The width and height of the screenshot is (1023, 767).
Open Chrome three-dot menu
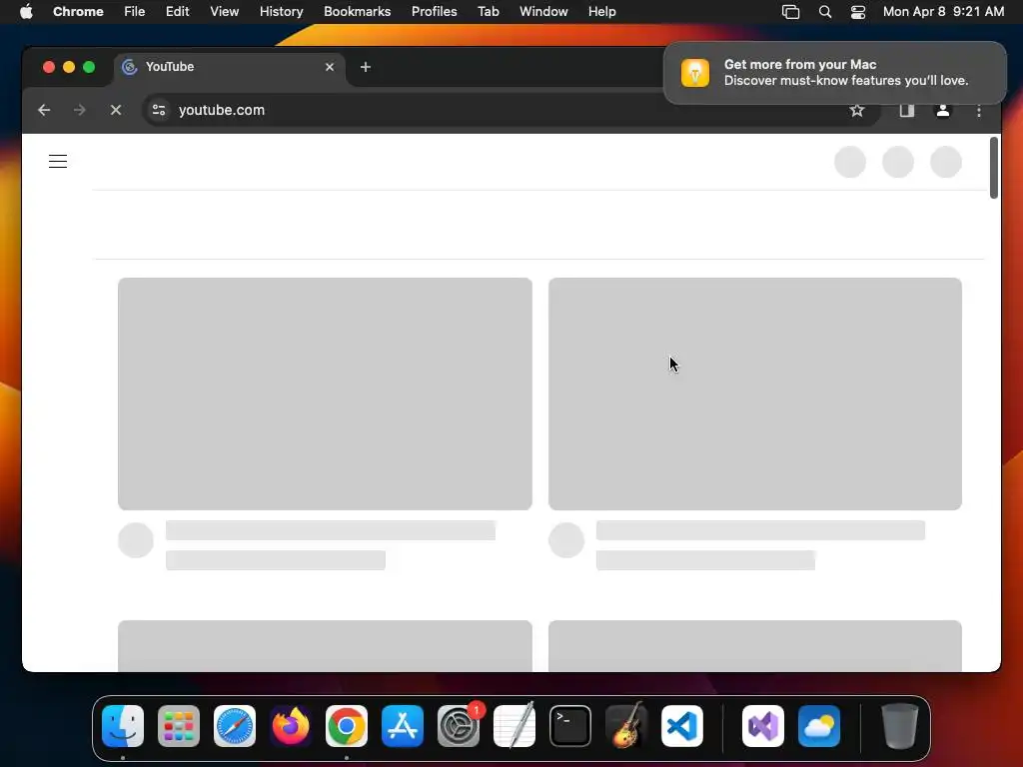pyautogui.click(x=979, y=111)
